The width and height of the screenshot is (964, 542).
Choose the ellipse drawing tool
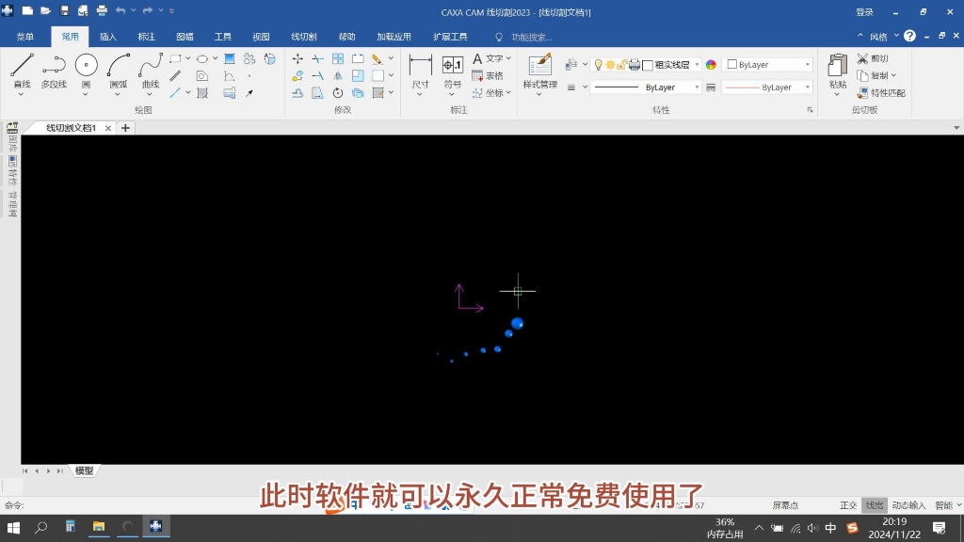(x=202, y=59)
